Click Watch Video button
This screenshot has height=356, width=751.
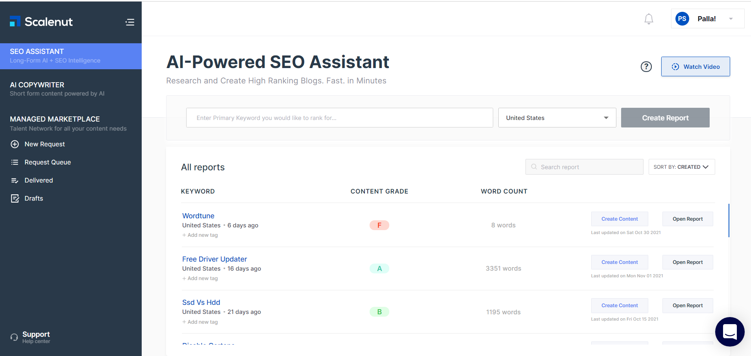[696, 66]
